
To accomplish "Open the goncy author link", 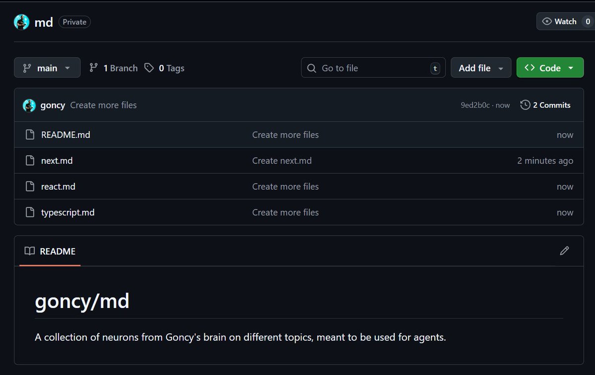I will coord(53,105).
